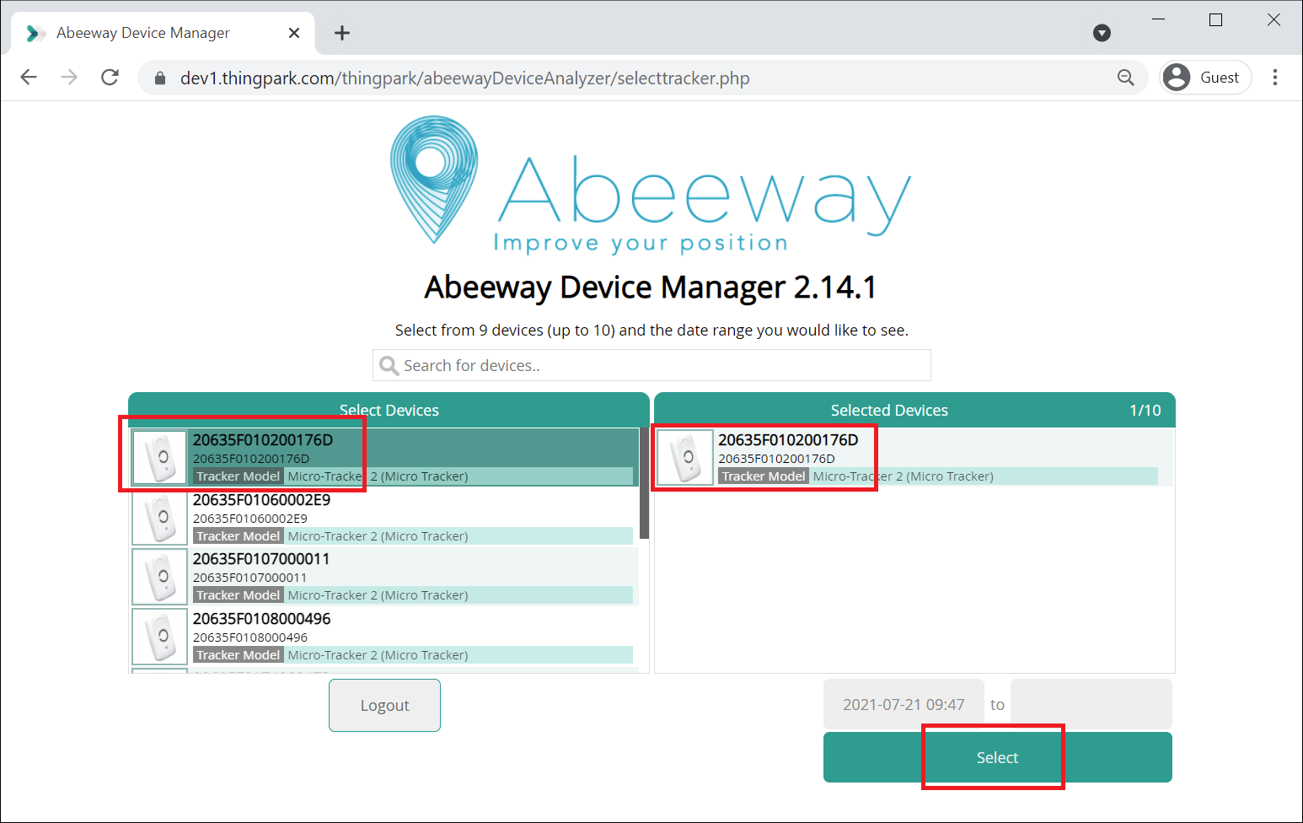Viewport: 1303px width, 823px height.
Task: Maximize the browser window
Action: pyautogui.click(x=1215, y=19)
